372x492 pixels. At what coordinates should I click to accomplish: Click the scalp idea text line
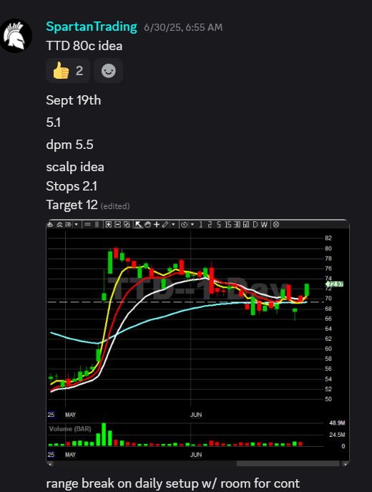75,167
